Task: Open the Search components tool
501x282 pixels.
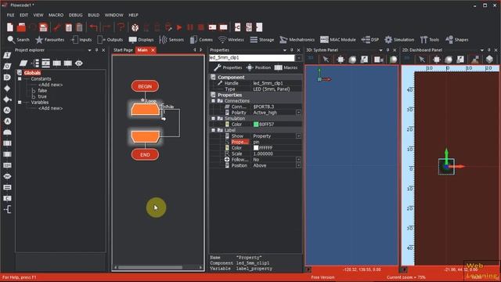Action: tap(19, 40)
